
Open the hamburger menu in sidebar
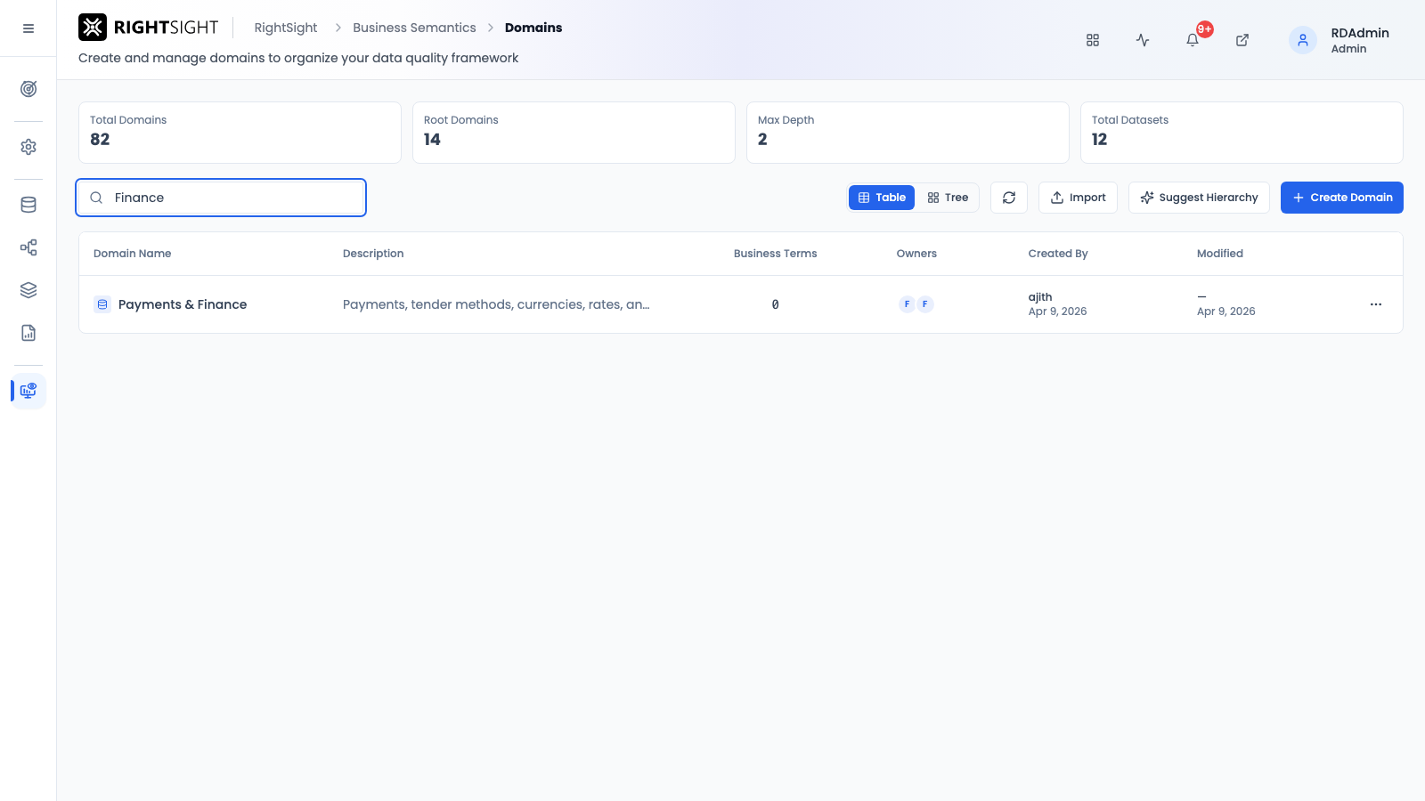pyautogui.click(x=28, y=28)
